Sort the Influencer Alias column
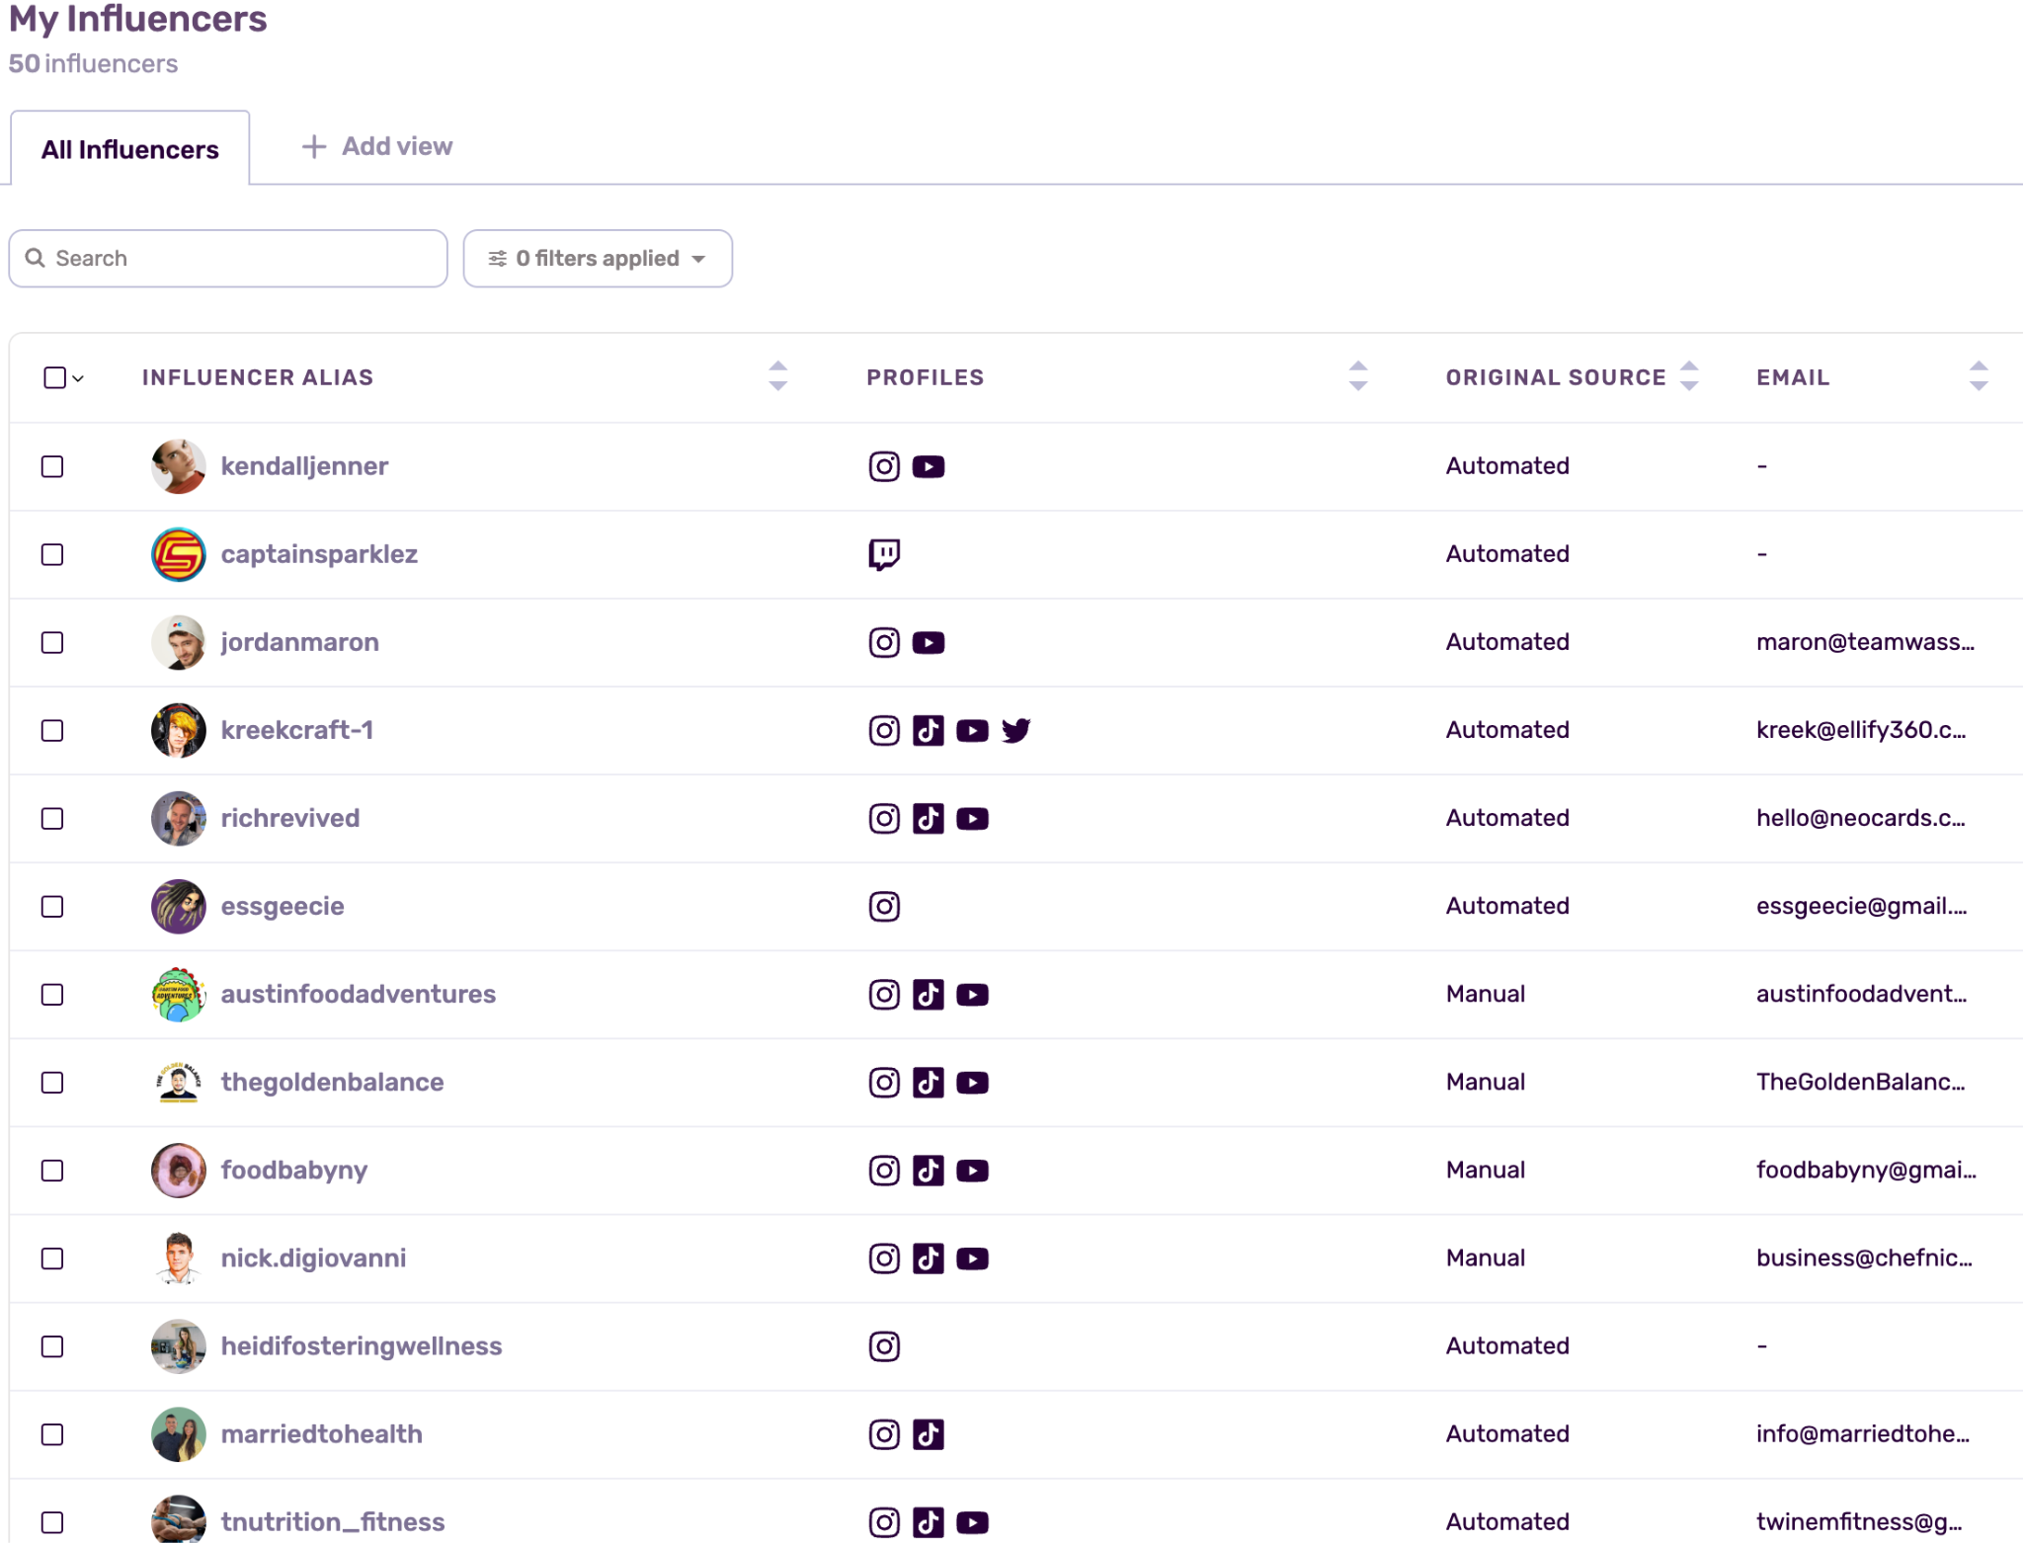This screenshot has height=1543, width=2023. (x=778, y=376)
